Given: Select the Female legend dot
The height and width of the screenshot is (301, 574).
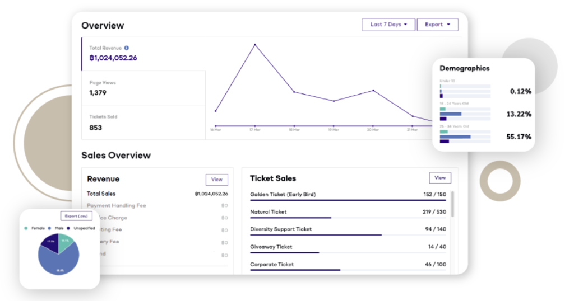Looking at the screenshot, I should click(26, 228).
